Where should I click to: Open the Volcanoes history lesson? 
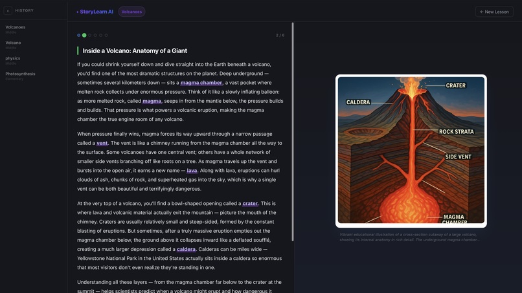coord(16,29)
